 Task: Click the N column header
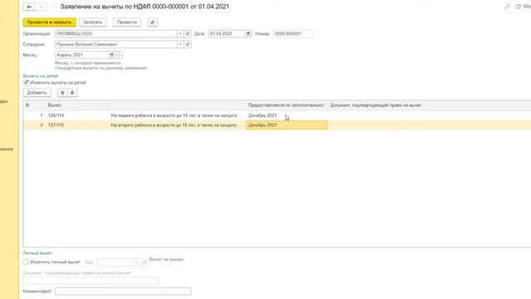35,105
